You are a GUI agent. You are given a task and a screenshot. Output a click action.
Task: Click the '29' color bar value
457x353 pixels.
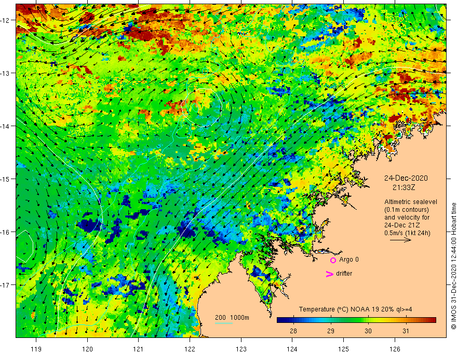tap(330, 331)
